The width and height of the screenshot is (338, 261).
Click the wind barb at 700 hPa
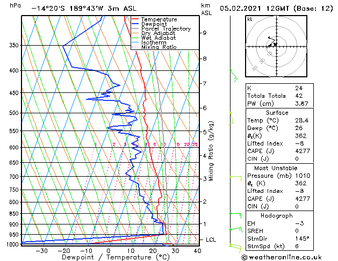[x=235, y=178]
